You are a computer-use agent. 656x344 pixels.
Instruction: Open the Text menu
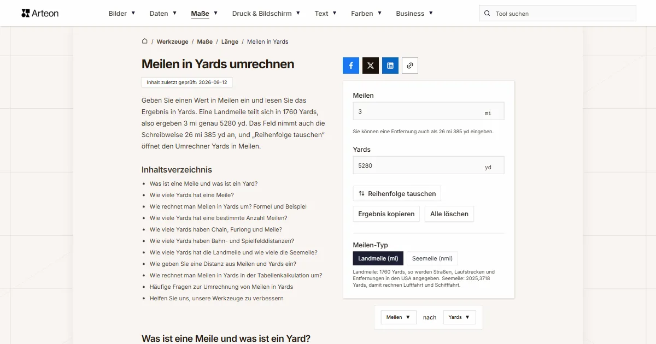click(326, 14)
